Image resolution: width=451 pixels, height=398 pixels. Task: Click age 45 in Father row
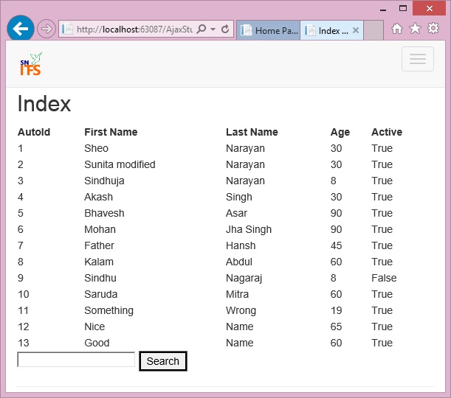click(x=336, y=245)
